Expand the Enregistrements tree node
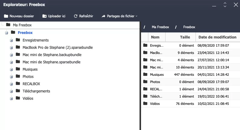 [x=11, y=41]
